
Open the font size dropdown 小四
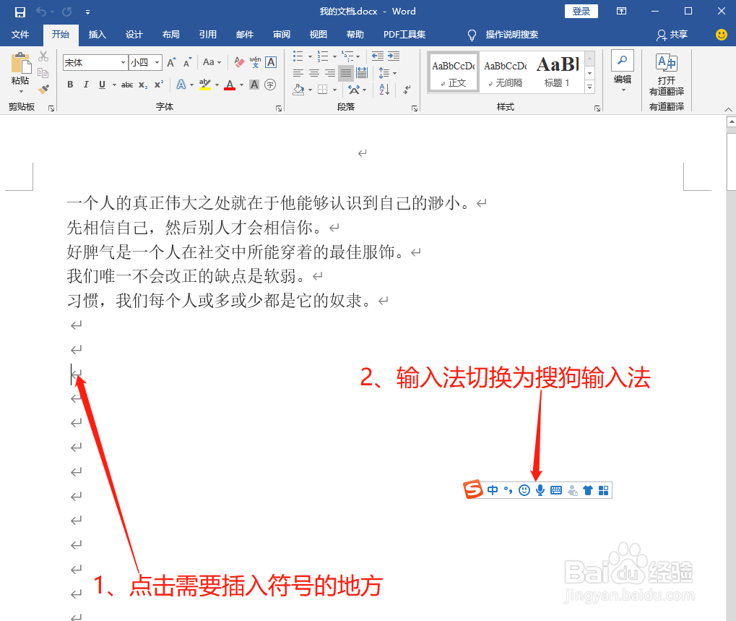[157, 62]
